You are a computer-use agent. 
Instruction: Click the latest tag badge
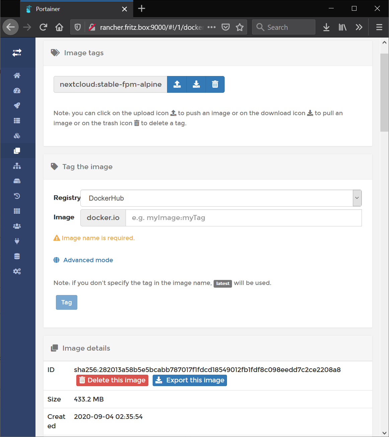223,284
